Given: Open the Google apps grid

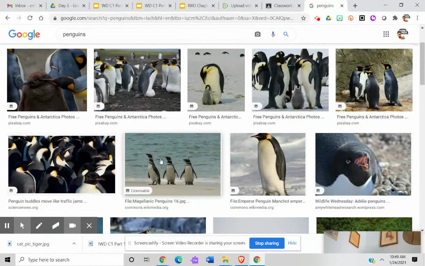Looking at the screenshot, I should pos(386,34).
